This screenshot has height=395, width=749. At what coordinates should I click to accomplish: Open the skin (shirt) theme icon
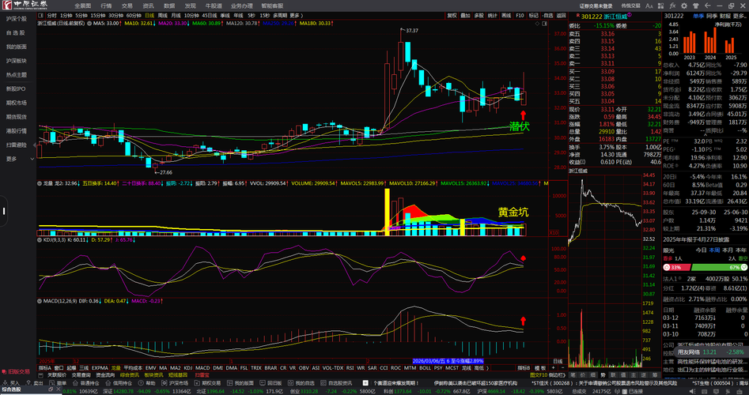pos(695,6)
